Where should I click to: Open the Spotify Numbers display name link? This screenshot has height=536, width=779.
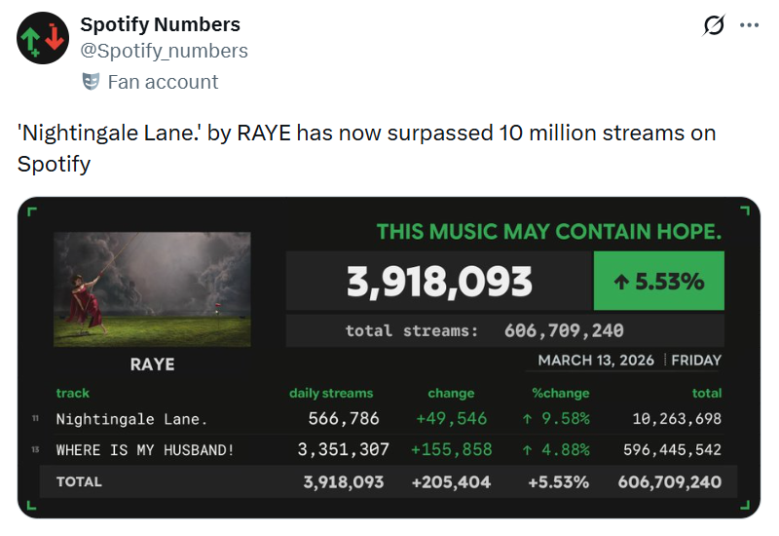tap(160, 24)
